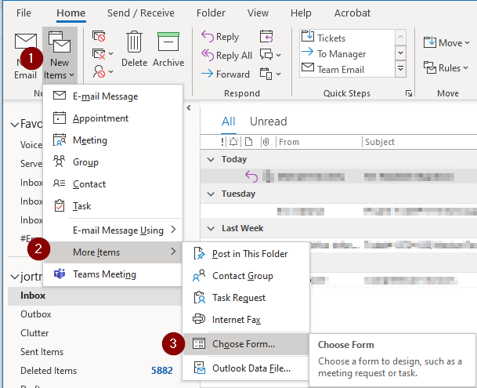Forward the selected email
This screenshot has width=477, height=388.
226,74
